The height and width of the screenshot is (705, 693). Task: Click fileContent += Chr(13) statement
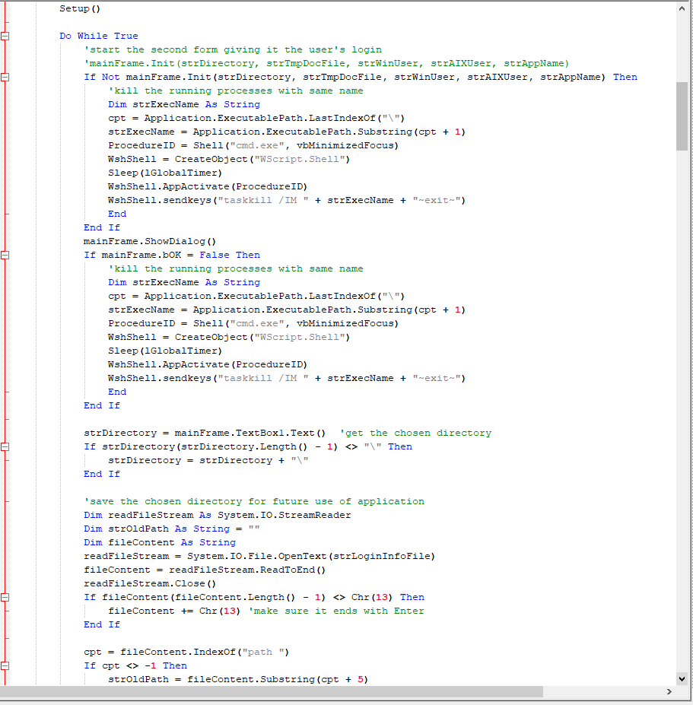click(x=174, y=611)
